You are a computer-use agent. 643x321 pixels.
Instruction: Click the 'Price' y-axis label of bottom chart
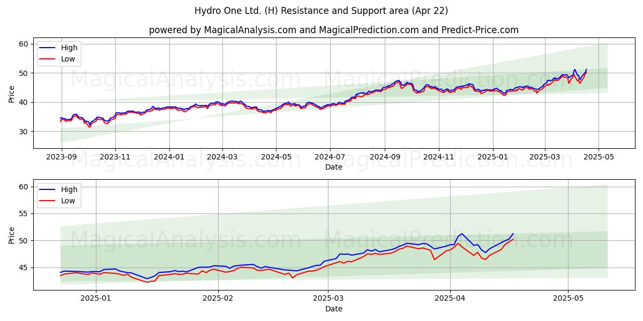coord(12,235)
